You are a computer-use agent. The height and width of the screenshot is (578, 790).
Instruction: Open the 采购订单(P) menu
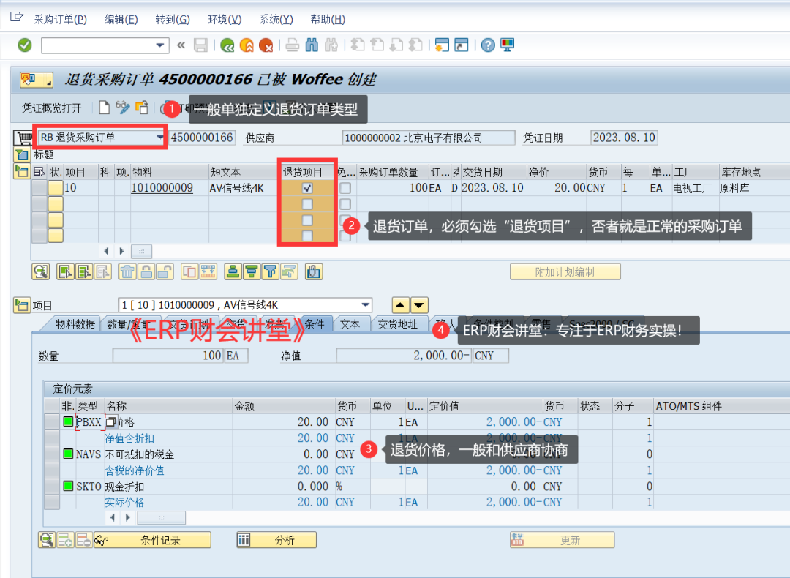[x=60, y=20]
